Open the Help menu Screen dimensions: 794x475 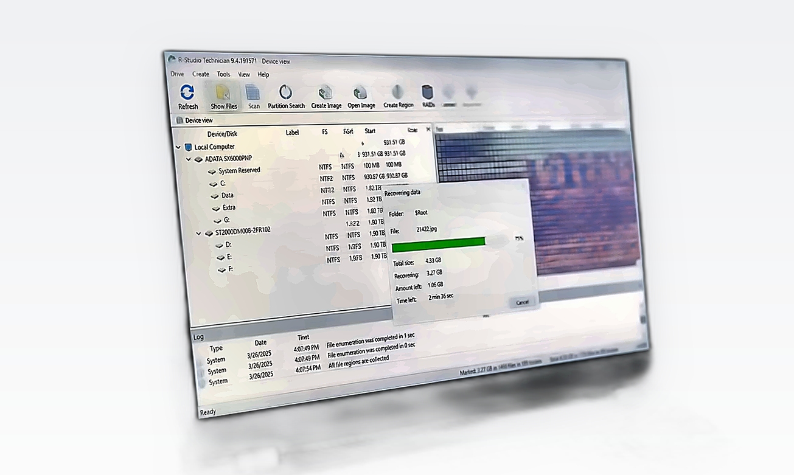pos(263,75)
